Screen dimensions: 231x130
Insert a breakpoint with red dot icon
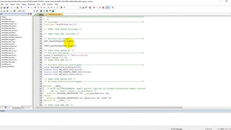pyautogui.click(x=94, y=8)
